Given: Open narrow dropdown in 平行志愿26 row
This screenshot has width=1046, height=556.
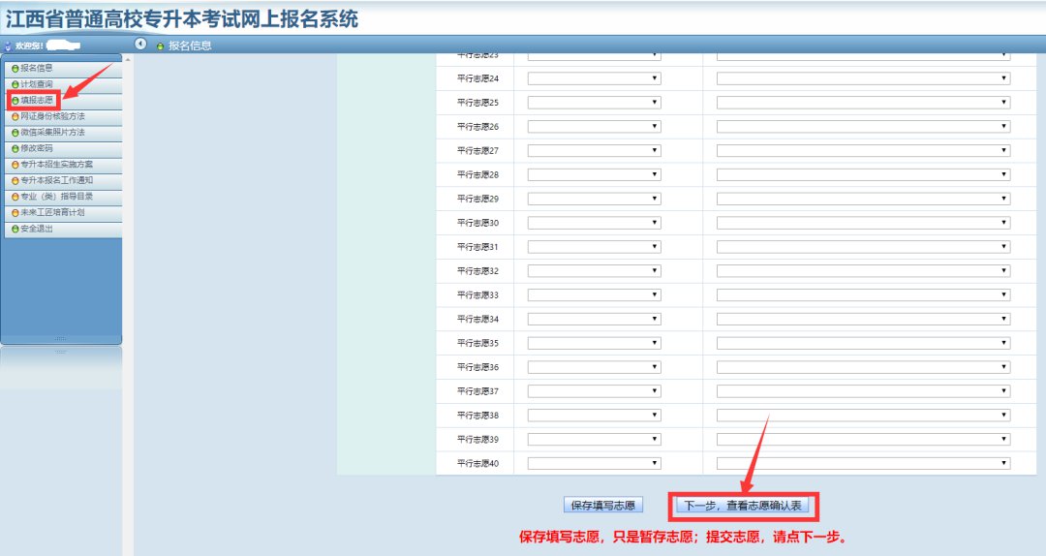Looking at the screenshot, I should [594, 126].
